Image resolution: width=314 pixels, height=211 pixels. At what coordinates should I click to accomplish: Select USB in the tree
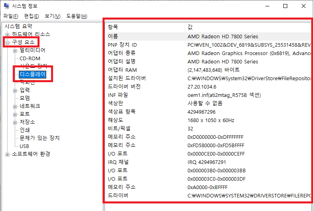(24, 146)
